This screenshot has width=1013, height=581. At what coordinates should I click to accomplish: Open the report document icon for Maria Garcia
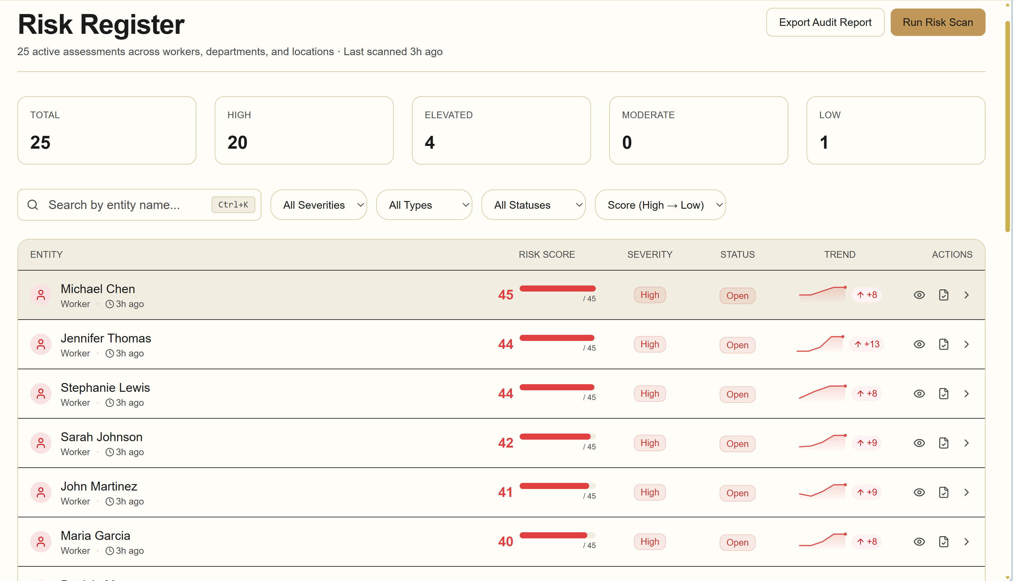pyautogui.click(x=944, y=541)
